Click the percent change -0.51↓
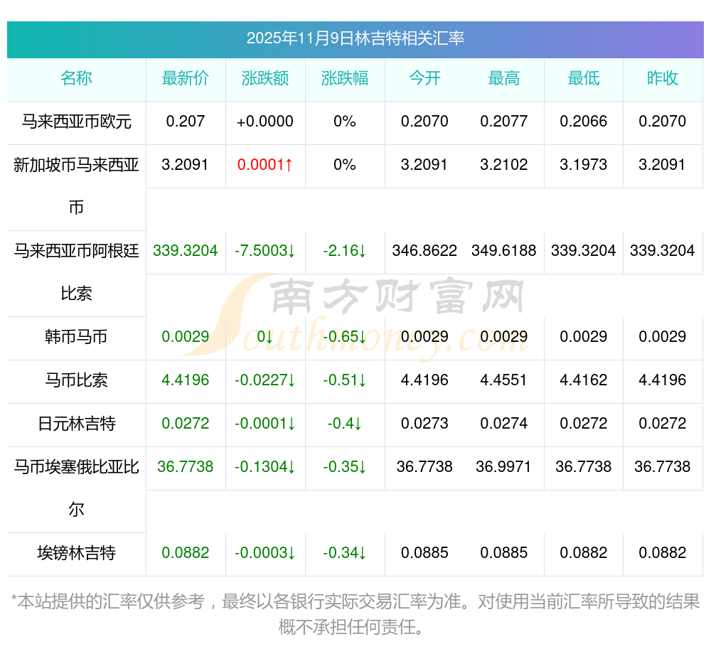The image size is (711, 649). click(x=345, y=380)
